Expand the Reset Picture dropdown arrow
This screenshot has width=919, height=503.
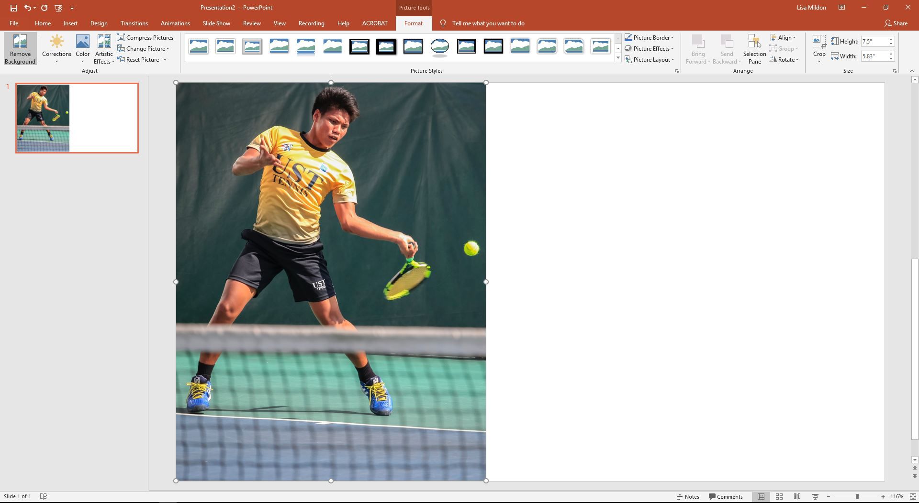click(x=165, y=59)
